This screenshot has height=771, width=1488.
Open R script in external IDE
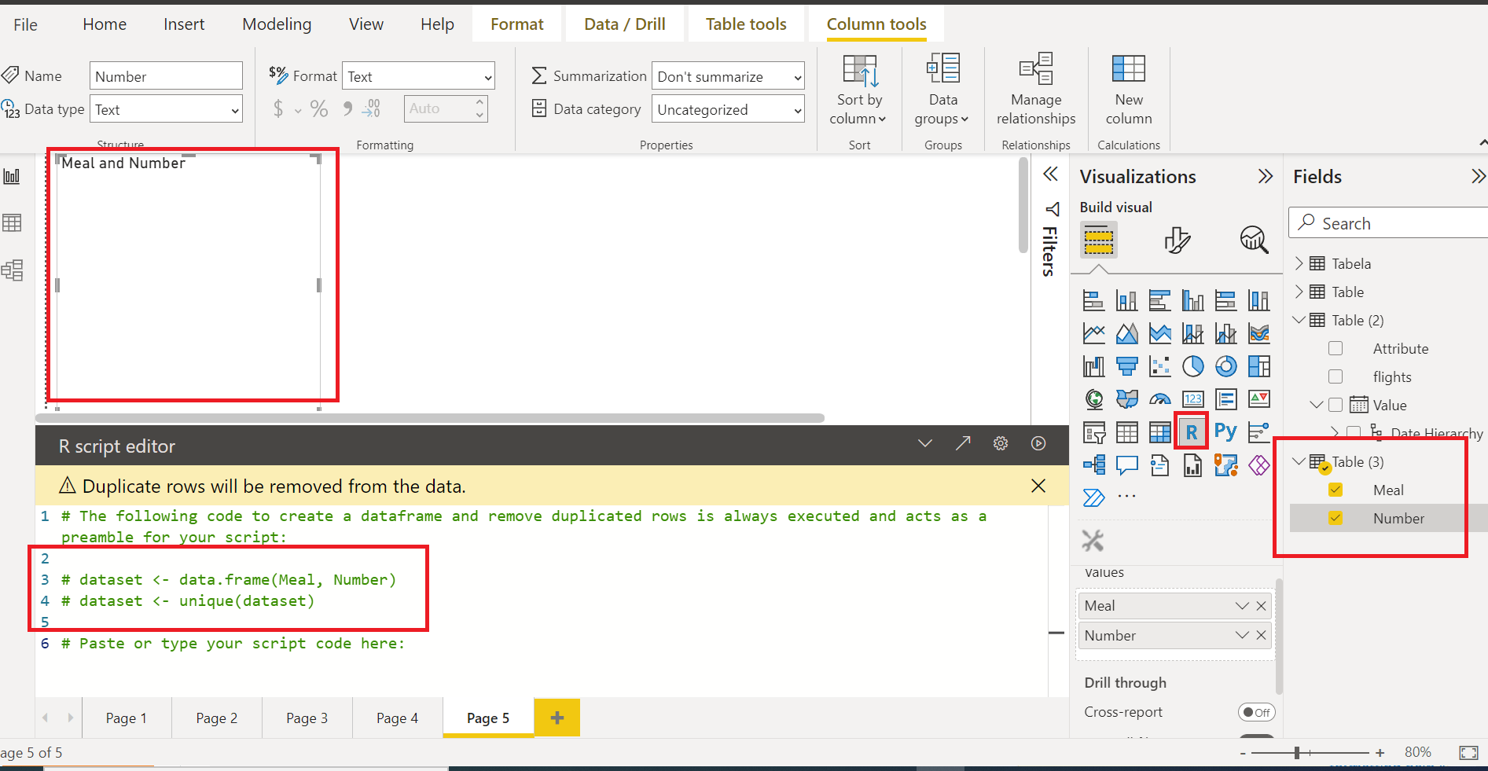[x=963, y=443]
